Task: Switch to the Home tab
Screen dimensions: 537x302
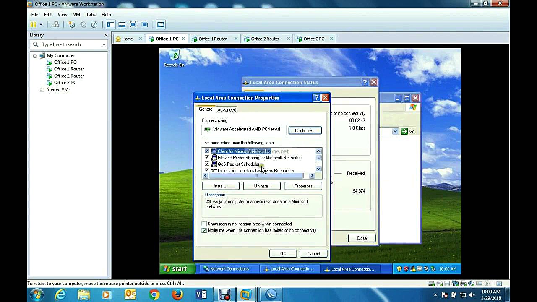Action: tap(127, 39)
